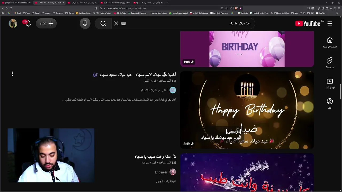Click the description text التهنئة بالعام الجديد
342x192 pixels.
tap(166, 182)
